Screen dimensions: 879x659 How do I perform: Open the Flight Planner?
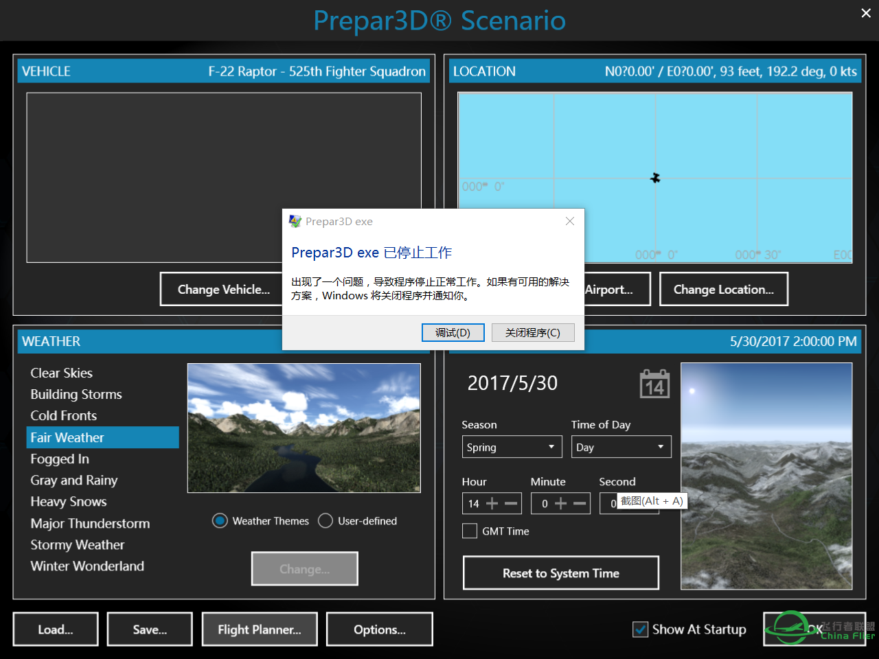pyautogui.click(x=260, y=629)
